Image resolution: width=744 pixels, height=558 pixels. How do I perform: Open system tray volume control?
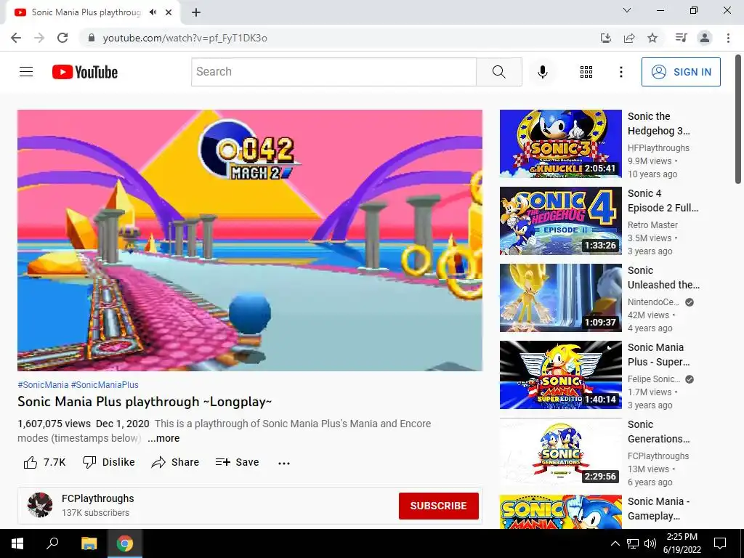(650, 543)
